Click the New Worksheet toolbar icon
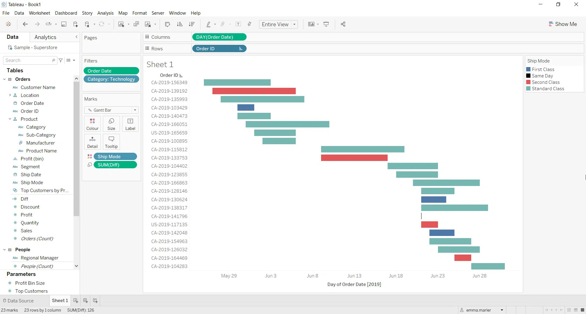 (x=122, y=24)
